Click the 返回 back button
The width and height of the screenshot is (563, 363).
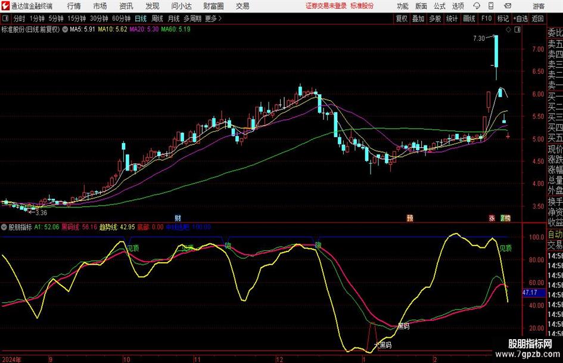(x=537, y=18)
